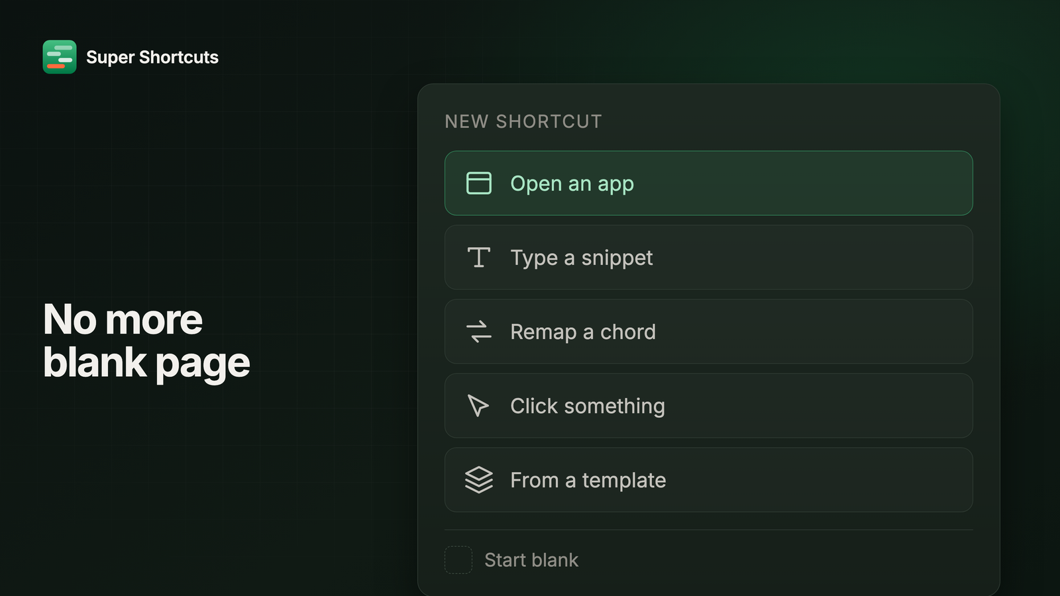Pick the Remap a chord option
This screenshot has height=596, width=1060.
709,332
